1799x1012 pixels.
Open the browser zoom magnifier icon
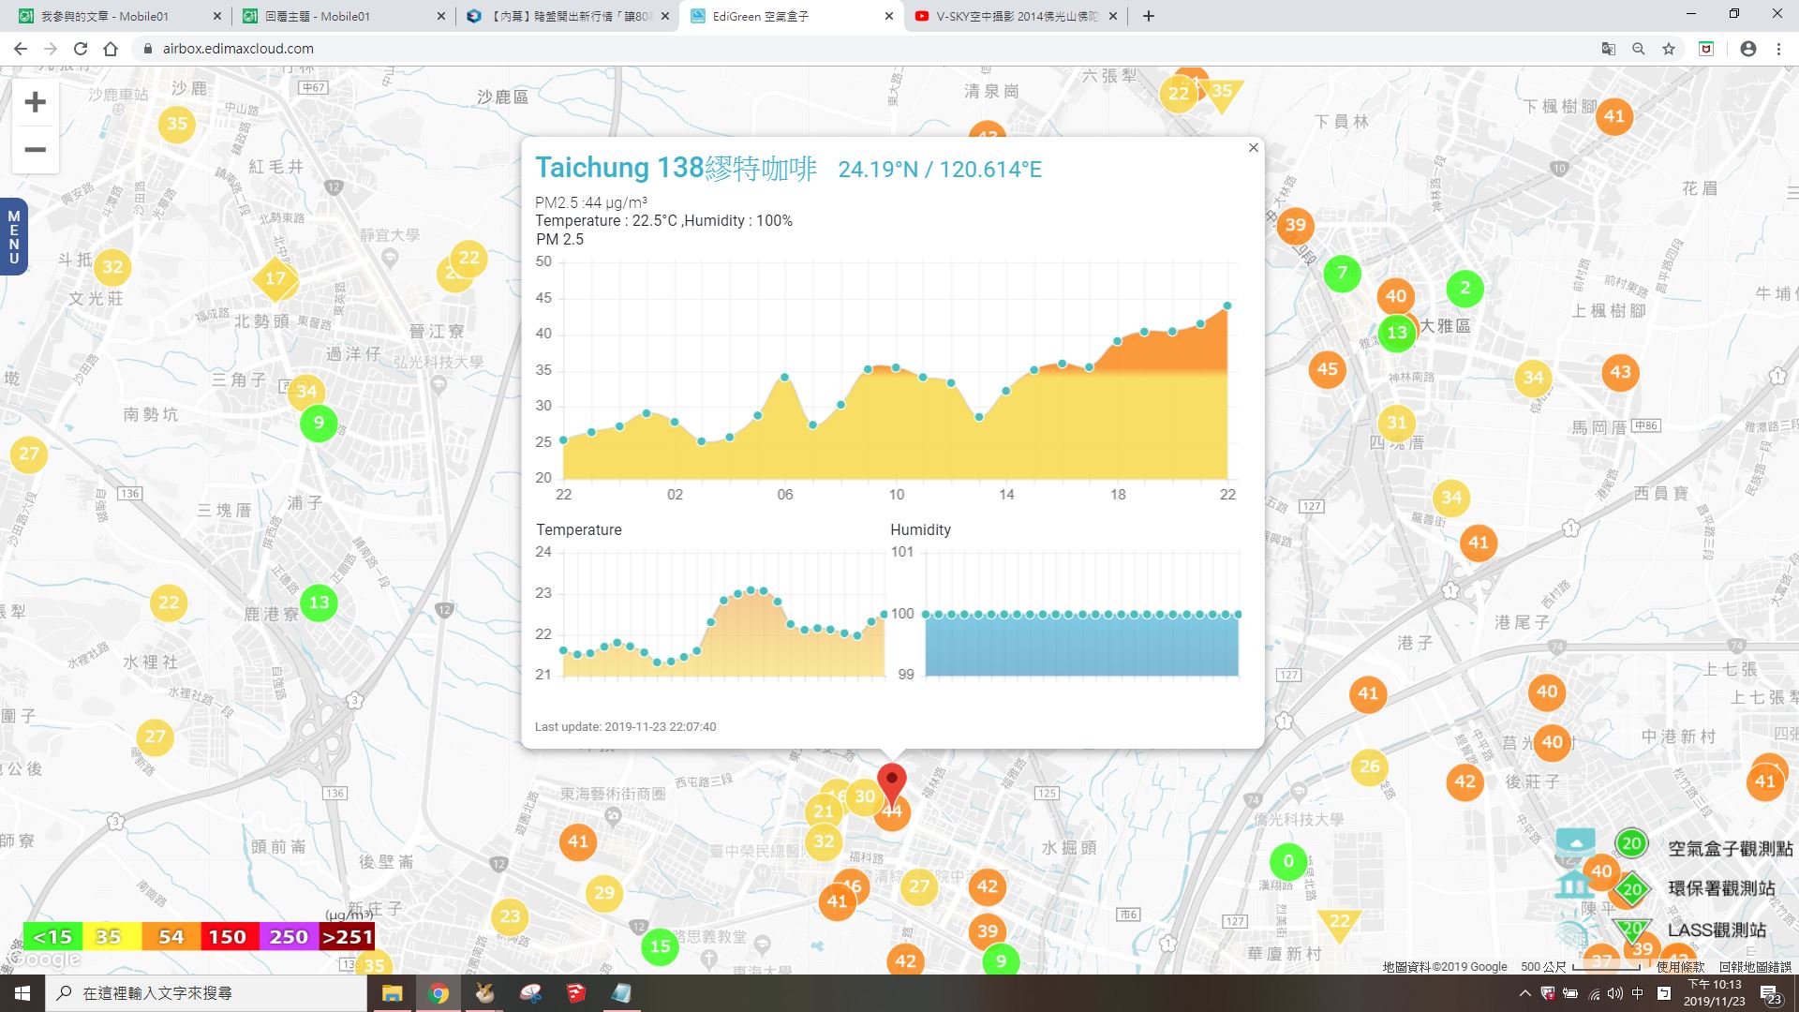1638,49
